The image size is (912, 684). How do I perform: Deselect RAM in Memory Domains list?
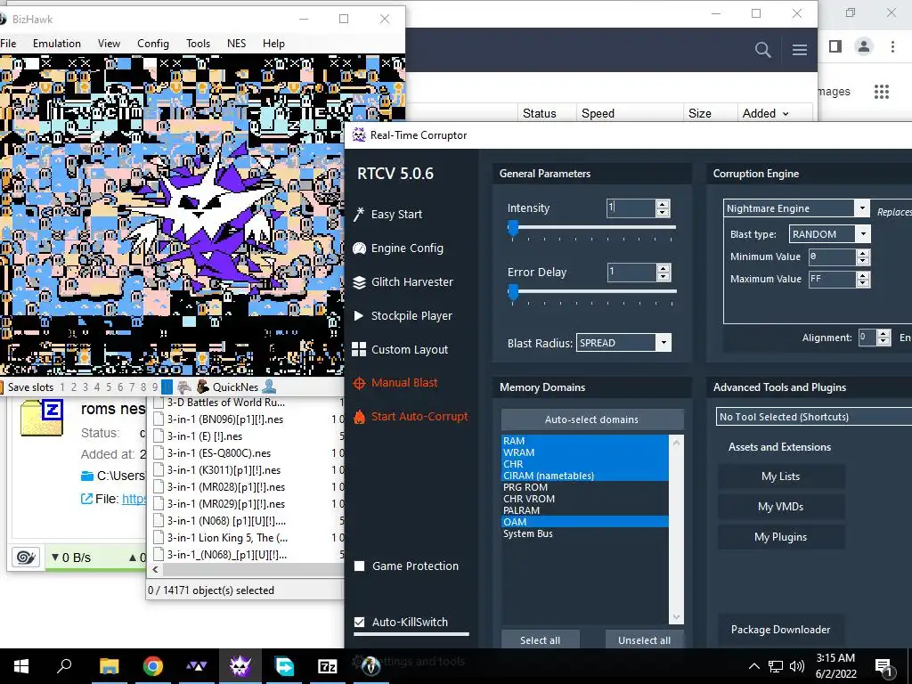[x=585, y=441]
